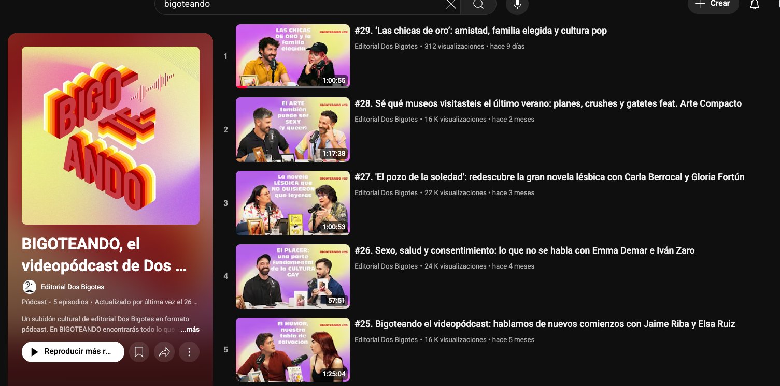
Task: Click 'Pódcast • 5 episodios' metadata text
Action: 55,302
